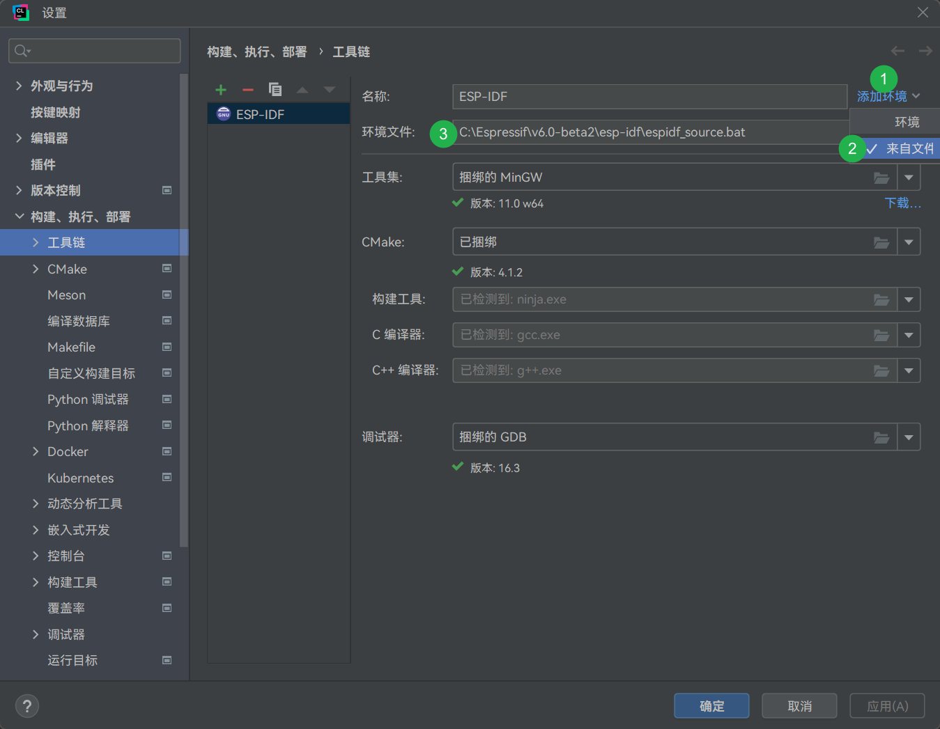Click the project-level icon beside Makefile
The height and width of the screenshot is (729, 940).
click(167, 347)
